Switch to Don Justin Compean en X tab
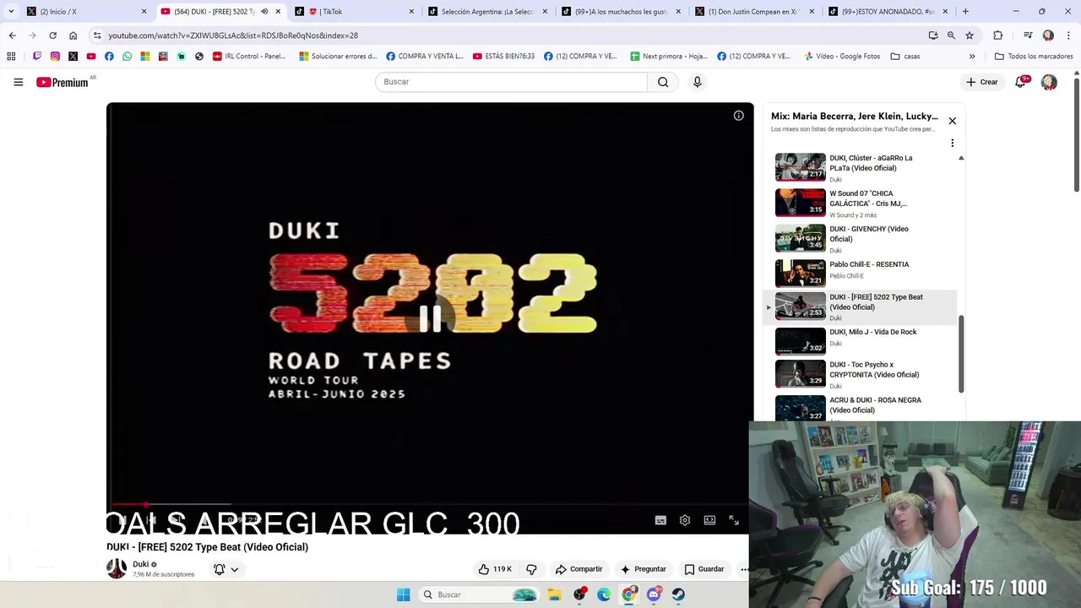This screenshot has height=608, width=1081. coord(755,12)
